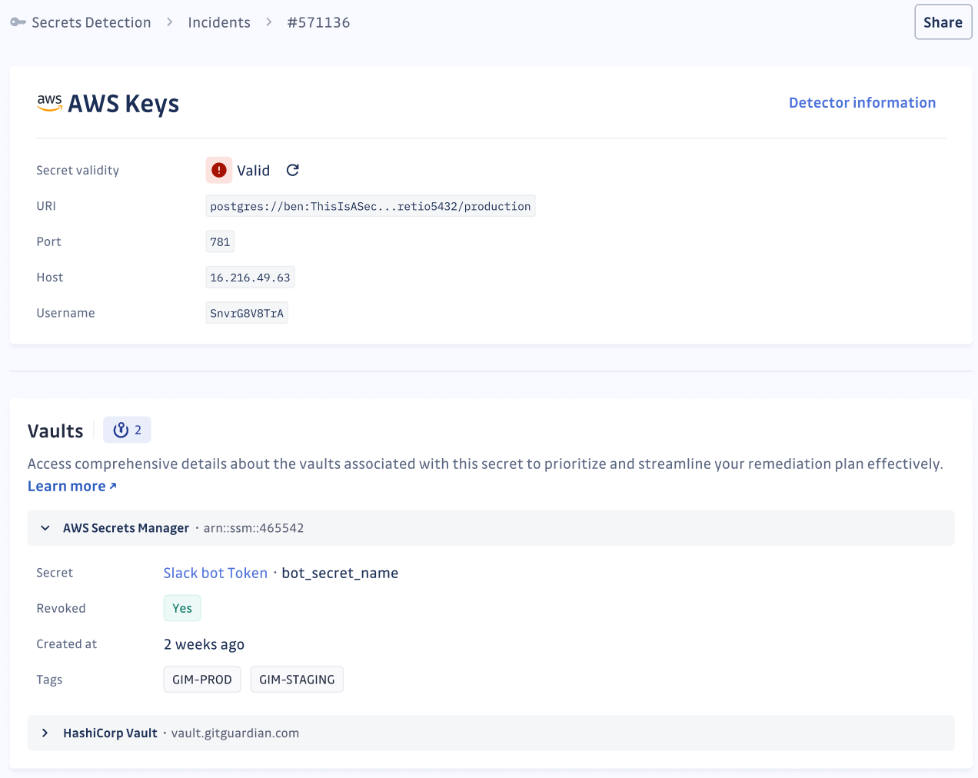The image size is (978, 778).
Task: Click the Username value SnvrG8V8TrA
Action: [247, 313]
